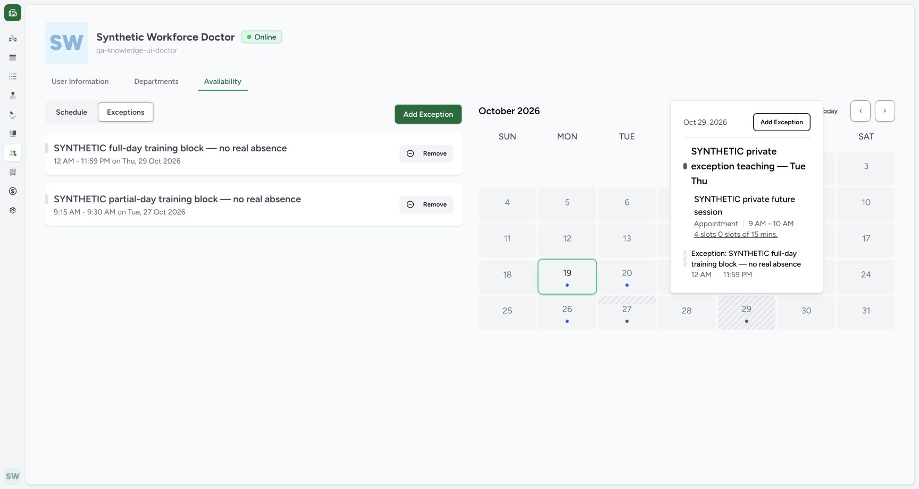Open the users/staff sidebar icon
The image size is (919, 489).
[13, 153]
